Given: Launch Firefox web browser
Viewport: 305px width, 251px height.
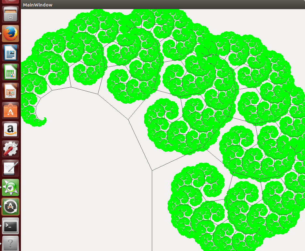Looking at the screenshot, I should 10,34.
